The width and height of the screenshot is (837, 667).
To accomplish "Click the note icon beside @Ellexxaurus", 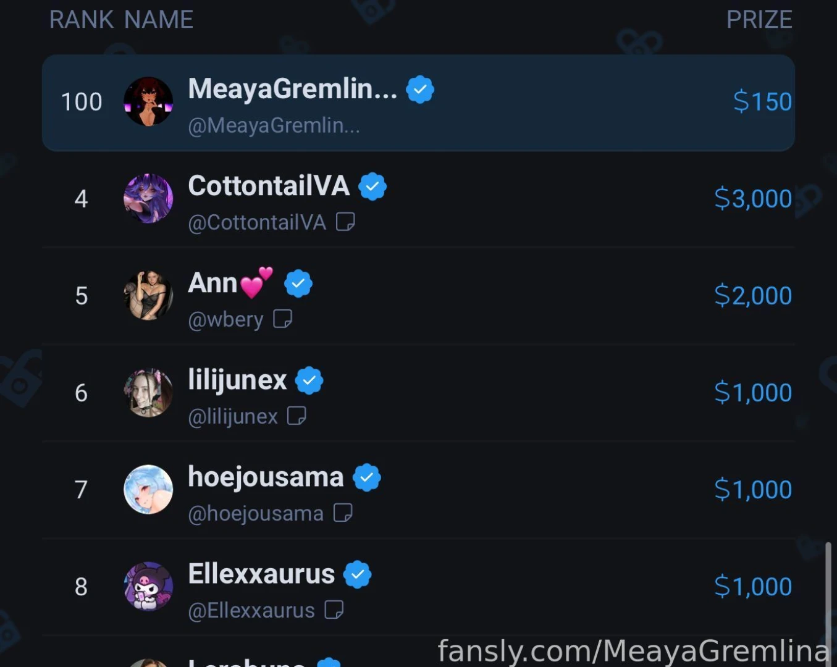I will click(334, 610).
